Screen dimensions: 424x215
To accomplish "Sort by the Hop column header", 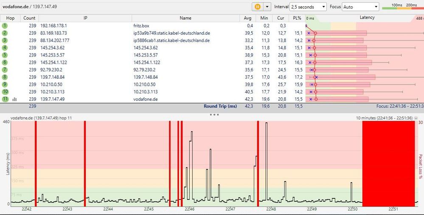I will pos(10,18).
